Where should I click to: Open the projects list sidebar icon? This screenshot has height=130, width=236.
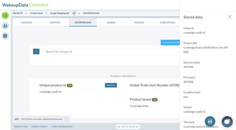pyautogui.click(x=5, y=15)
